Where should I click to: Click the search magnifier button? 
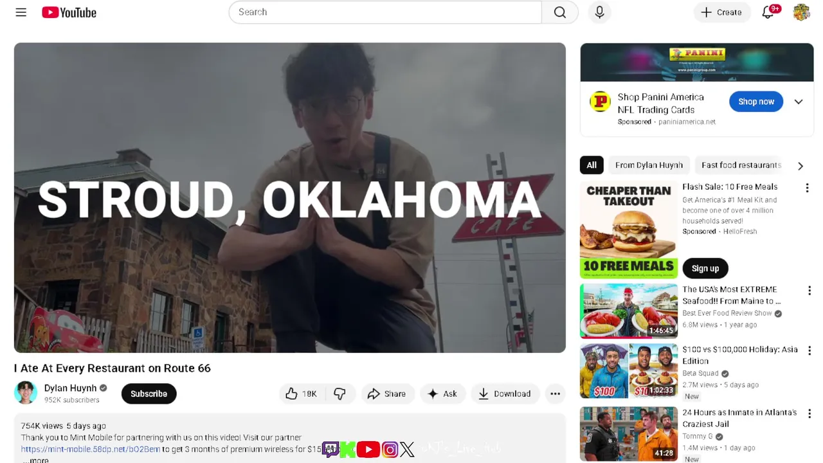[560, 12]
